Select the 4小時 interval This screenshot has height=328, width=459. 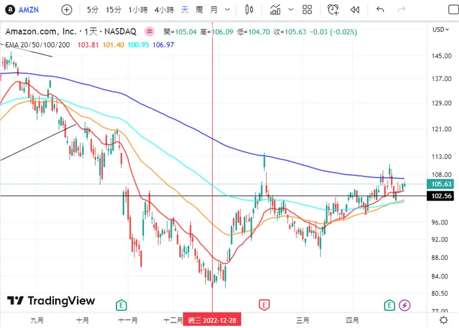point(164,10)
